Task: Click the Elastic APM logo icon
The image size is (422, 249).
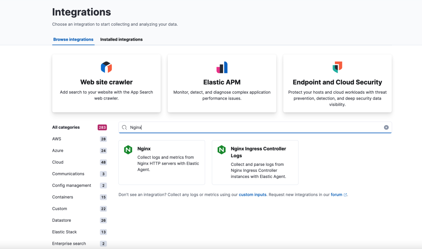Action: click(222, 68)
